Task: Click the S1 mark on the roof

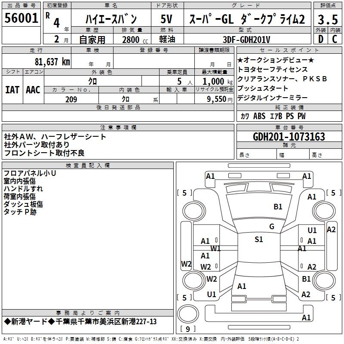Action: pyautogui.click(x=258, y=240)
